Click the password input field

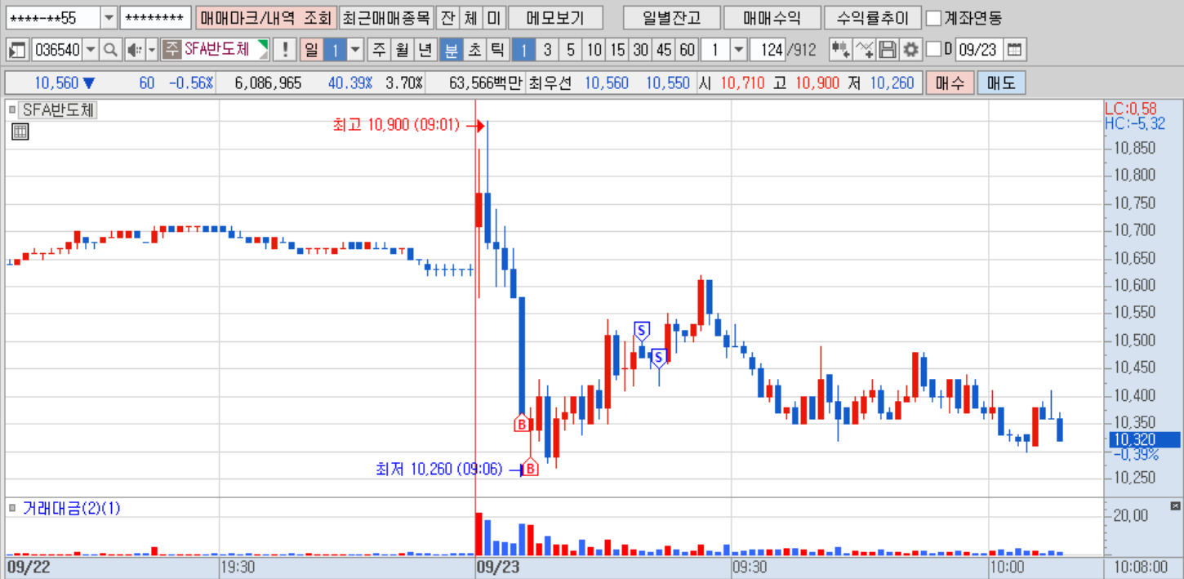[x=155, y=17]
